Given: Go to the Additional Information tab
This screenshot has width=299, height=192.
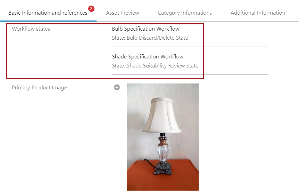Looking at the screenshot, I should point(258,13).
